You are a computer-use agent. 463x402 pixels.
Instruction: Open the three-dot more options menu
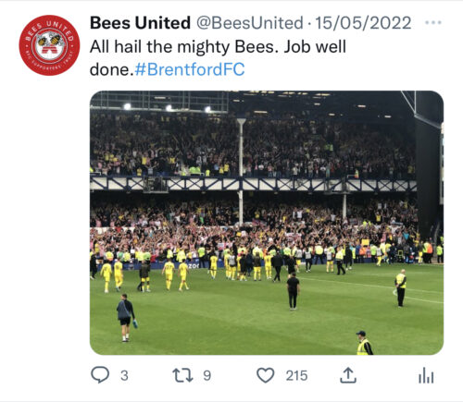433,22
